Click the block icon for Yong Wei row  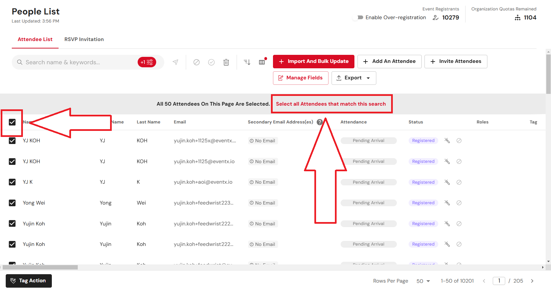459,203
